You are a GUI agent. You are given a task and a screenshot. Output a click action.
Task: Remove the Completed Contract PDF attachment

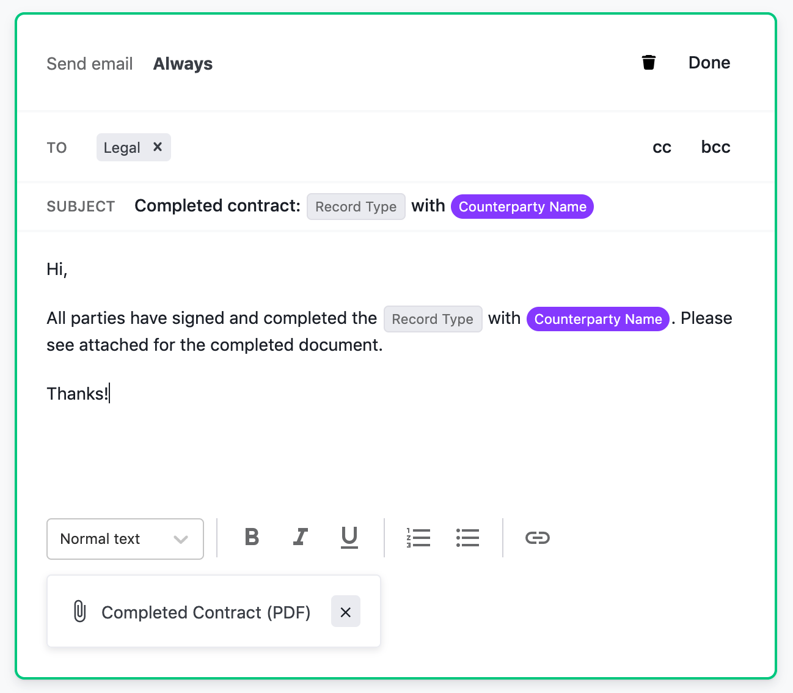coord(345,611)
